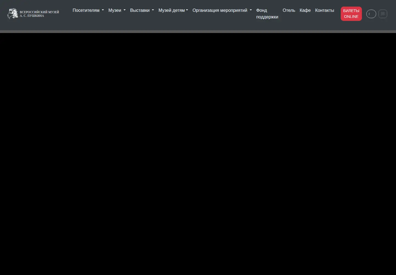396x275 pixels.
Task: Expand Организация мероприятий dropdown
Action: 222,10
